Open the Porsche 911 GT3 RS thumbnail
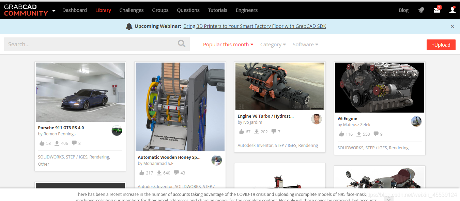 80,92
